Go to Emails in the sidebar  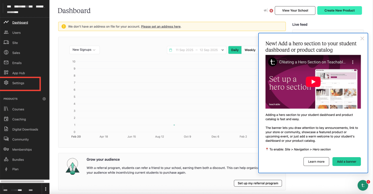pos(17,63)
